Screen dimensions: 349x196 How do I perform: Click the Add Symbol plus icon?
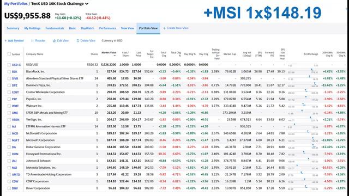5,41
